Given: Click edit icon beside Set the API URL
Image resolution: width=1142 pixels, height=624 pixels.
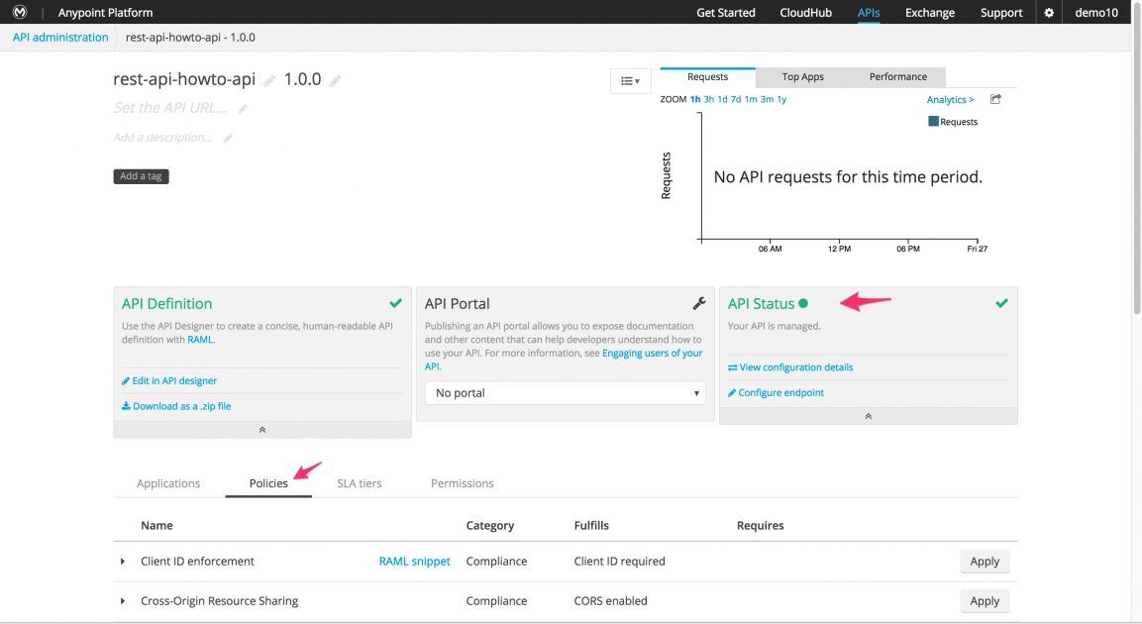Looking at the screenshot, I should (x=243, y=109).
